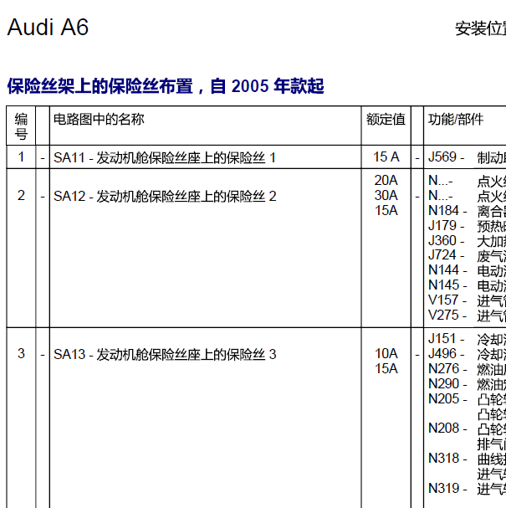Click the 10A rating in SA13 row
The image size is (506, 508).
pos(386,353)
